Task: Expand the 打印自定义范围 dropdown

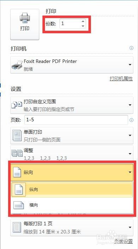Action: (72, 105)
